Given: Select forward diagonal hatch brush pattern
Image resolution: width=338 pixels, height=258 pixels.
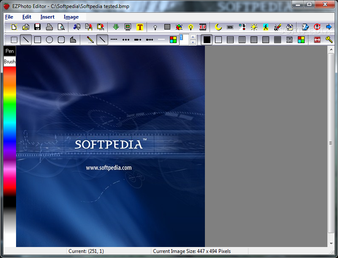Looking at the screenshot, I should coord(254,40).
